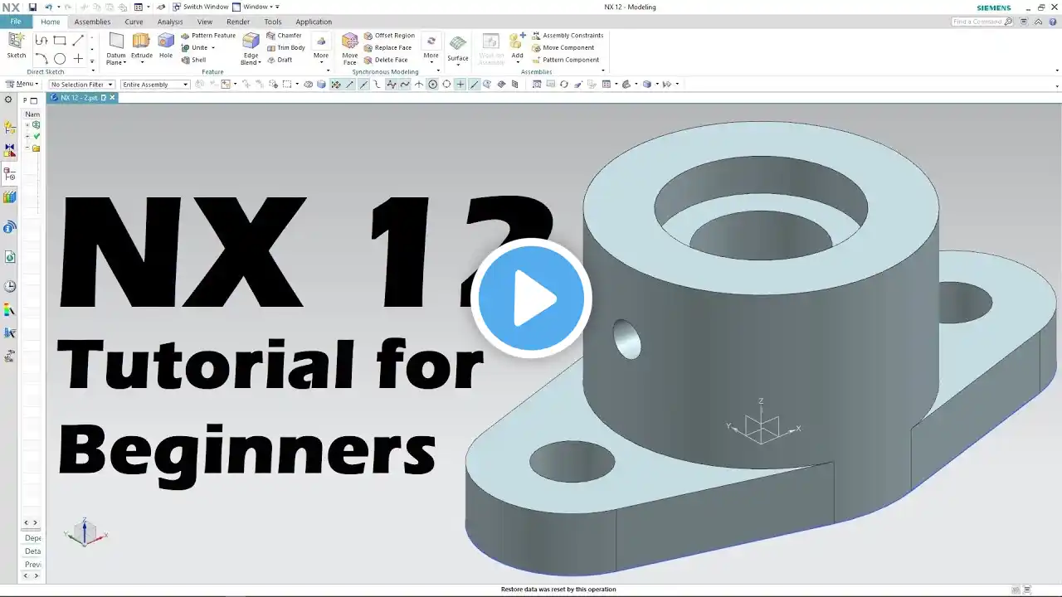Open the Sketch tool
Viewport: 1062px width, 597px height.
(17, 46)
